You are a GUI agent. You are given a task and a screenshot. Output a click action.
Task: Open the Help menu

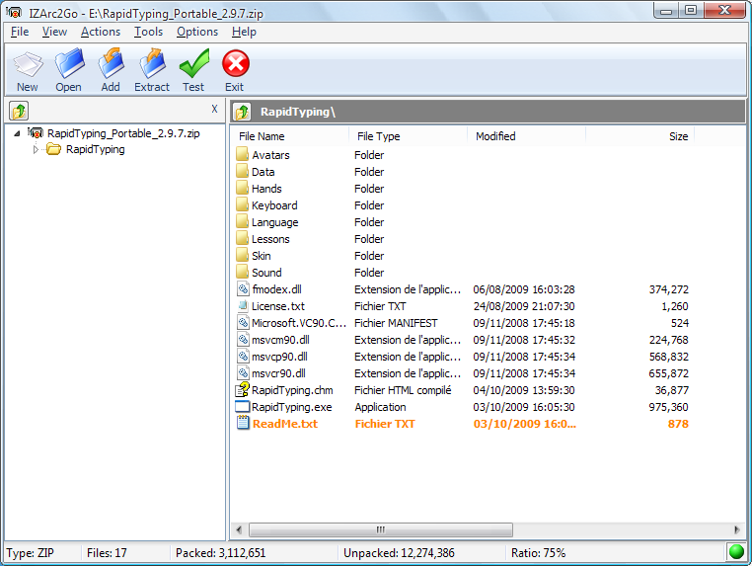point(244,32)
